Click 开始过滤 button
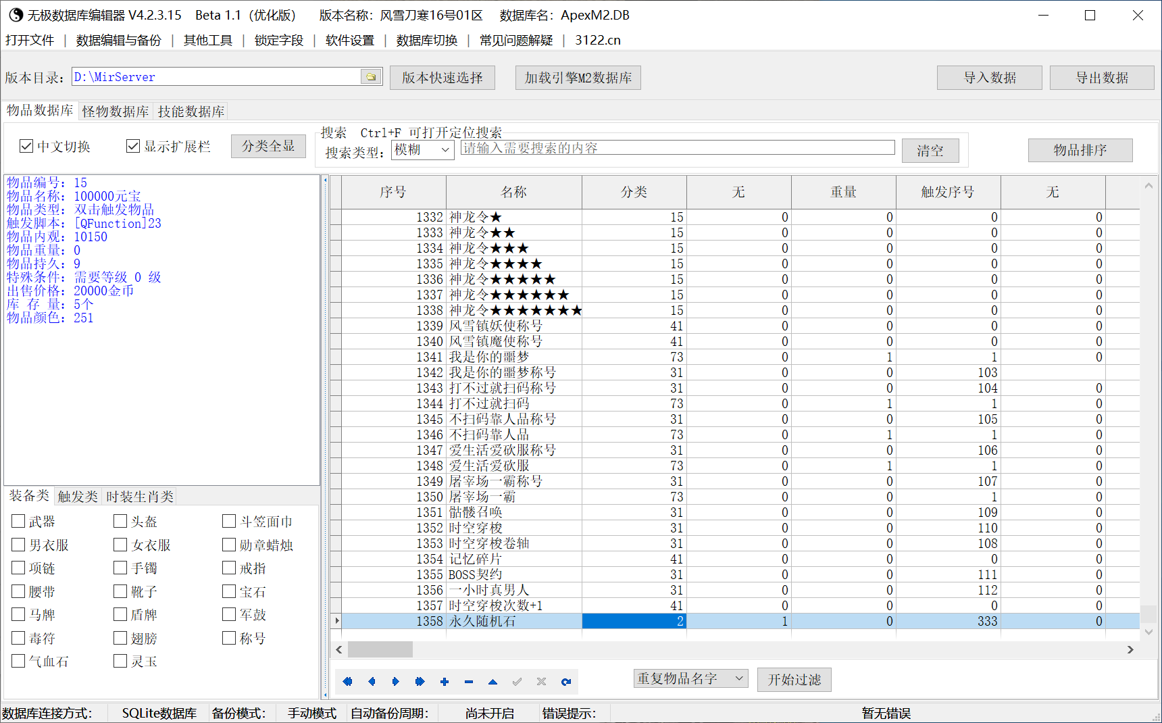The height and width of the screenshot is (723, 1162). pos(794,680)
